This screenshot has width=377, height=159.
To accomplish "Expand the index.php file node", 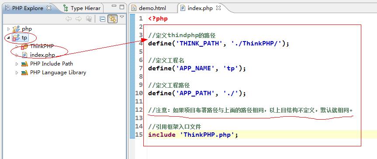I will click(x=17, y=55).
